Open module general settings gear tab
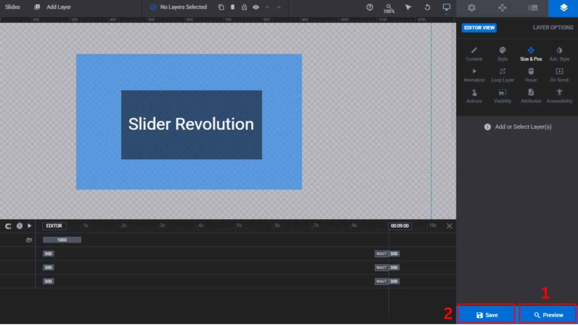 (x=471, y=8)
